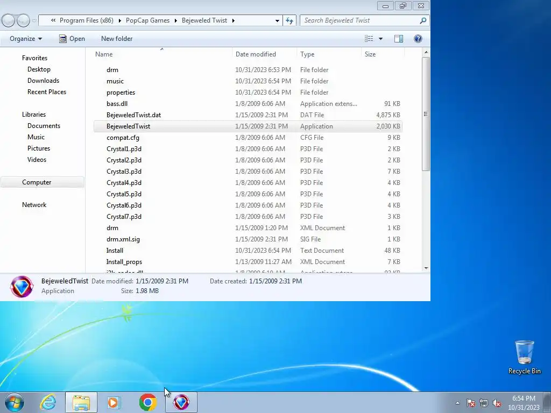Click the address bar refresh icon
The image size is (551, 413).
(289, 20)
